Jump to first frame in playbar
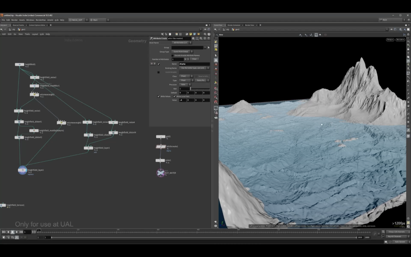This screenshot has width=411, height=257. point(4,232)
